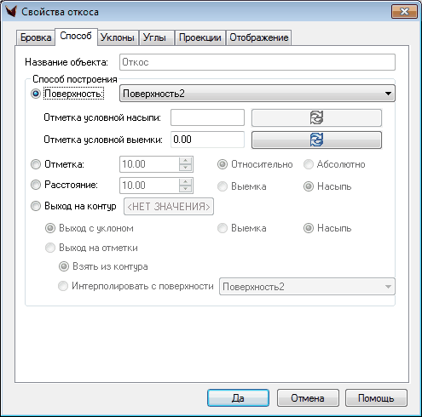
Task: Choose the Выход на контур radio option
Action: tap(36, 206)
